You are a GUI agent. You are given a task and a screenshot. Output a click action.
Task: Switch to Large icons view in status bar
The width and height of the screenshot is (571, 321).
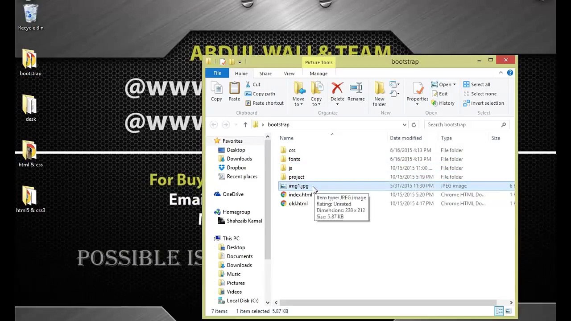(x=508, y=311)
